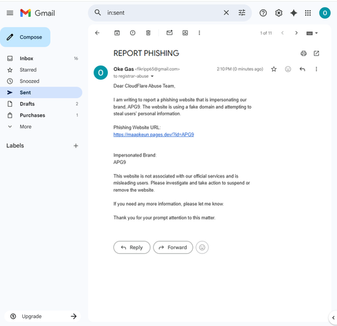Open the Drafts folder
This screenshot has width=337, height=326.
tap(41, 104)
